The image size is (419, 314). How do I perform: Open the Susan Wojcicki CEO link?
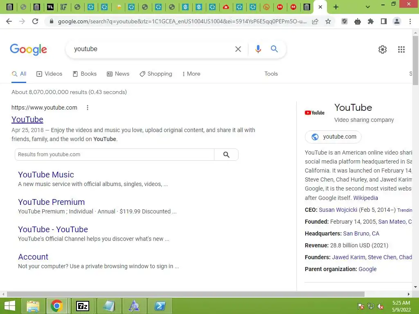pos(338,210)
